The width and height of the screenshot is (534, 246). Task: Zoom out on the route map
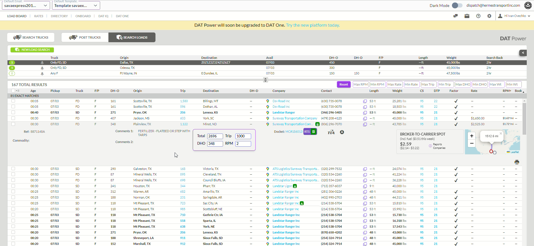(472, 143)
